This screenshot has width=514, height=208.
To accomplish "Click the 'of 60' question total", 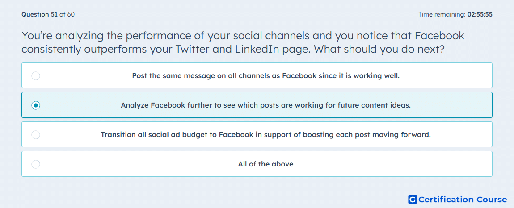I will pyautogui.click(x=67, y=14).
